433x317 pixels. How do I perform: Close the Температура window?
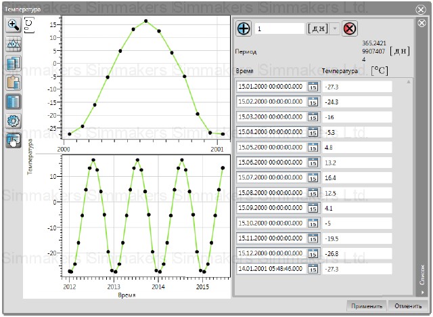(x=421, y=10)
